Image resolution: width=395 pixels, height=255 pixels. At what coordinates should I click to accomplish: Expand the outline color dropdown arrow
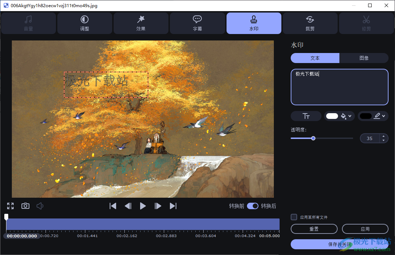coord(384,116)
